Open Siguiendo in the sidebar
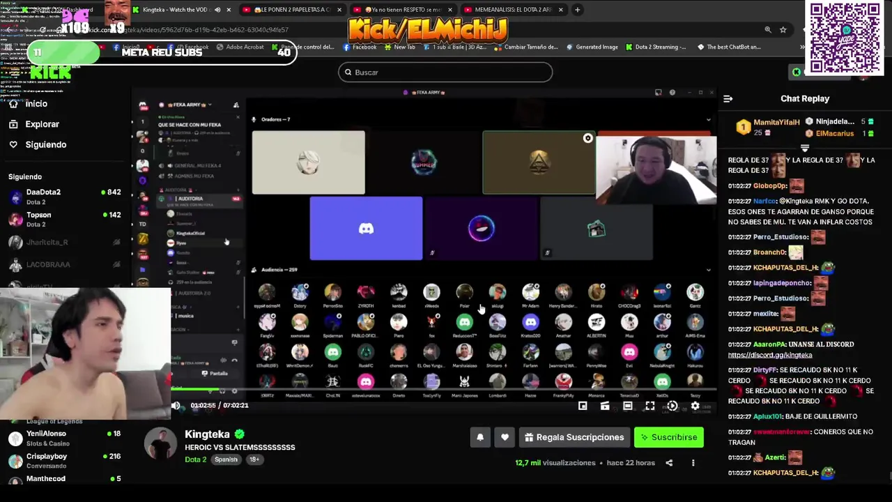The width and height of the screenshot is (892, 502). [x=45, y=144]
